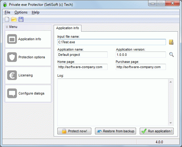Click the New project toolbar icon

click(7, 19)
